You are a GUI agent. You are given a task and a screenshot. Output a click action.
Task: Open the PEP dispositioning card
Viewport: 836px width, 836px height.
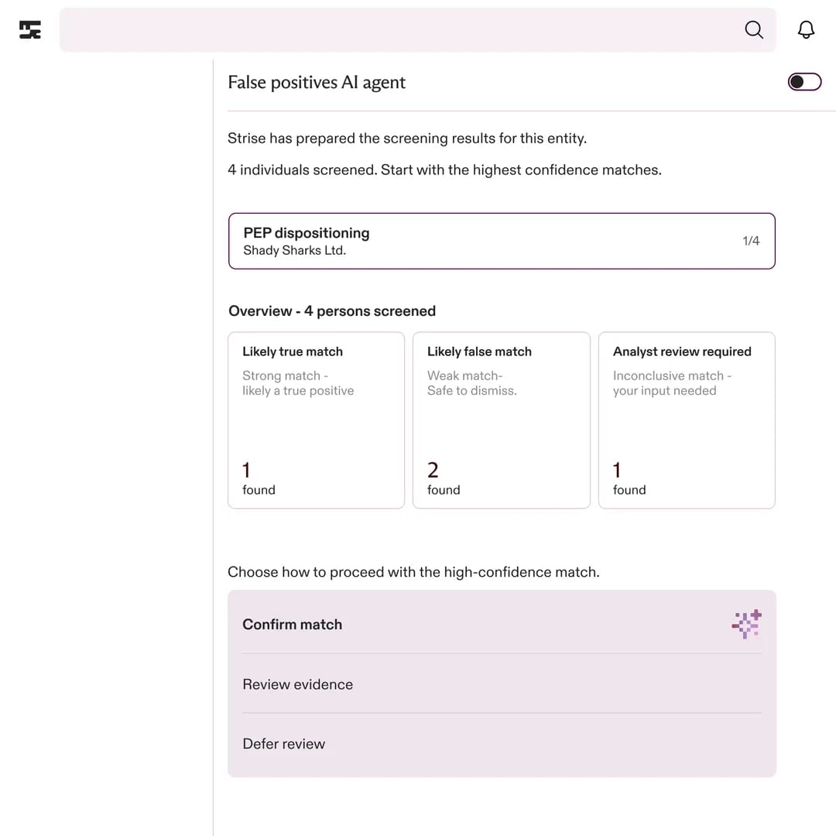pyautogui.click(x=502, y=241)
